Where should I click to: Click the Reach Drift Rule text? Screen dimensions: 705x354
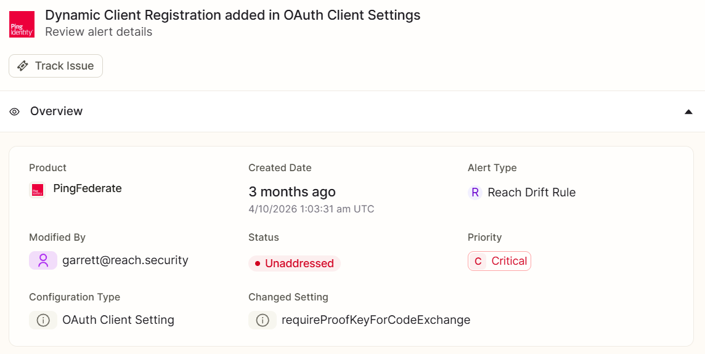[531, 192]
